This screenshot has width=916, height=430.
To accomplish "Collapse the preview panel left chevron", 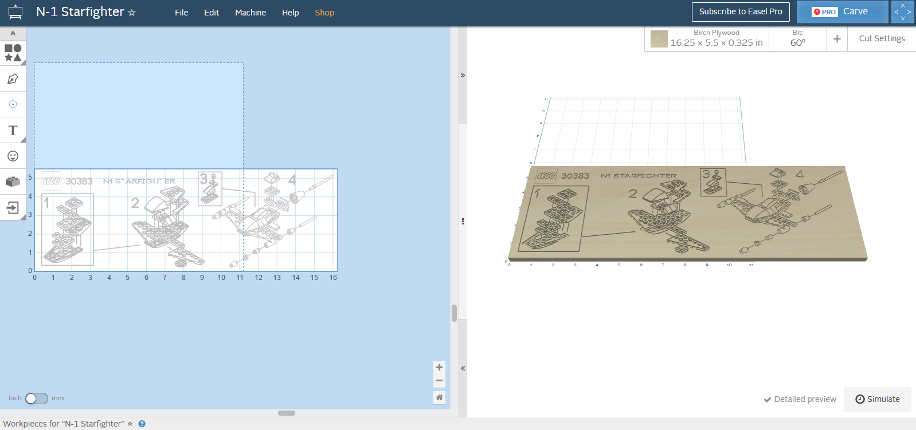I will 463,368.
